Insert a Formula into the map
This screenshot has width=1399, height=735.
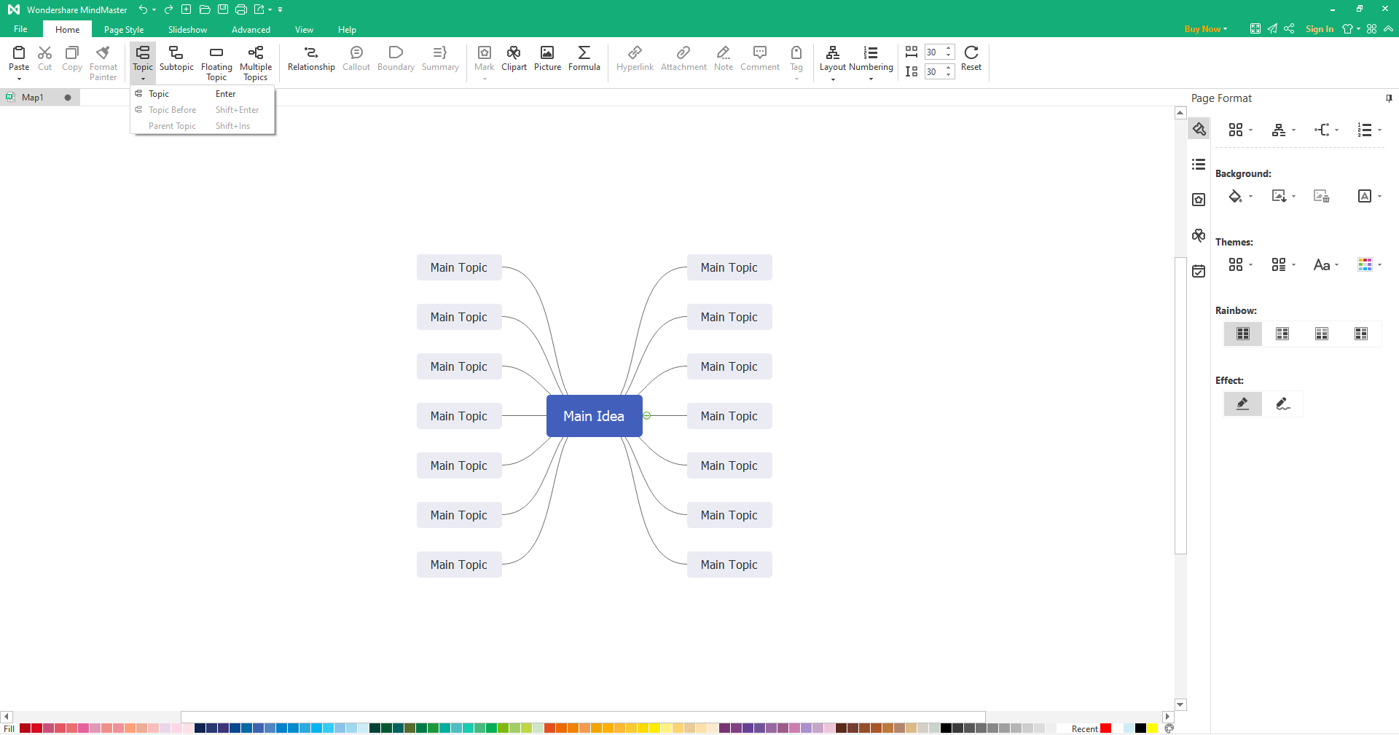pyautogui.click(x=584, y=61)
